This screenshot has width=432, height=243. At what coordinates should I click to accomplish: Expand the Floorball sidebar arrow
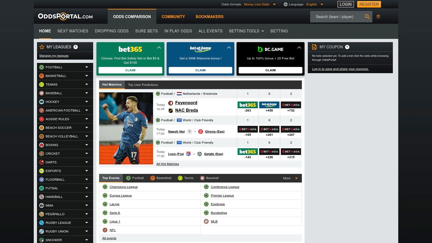point(87,180)
